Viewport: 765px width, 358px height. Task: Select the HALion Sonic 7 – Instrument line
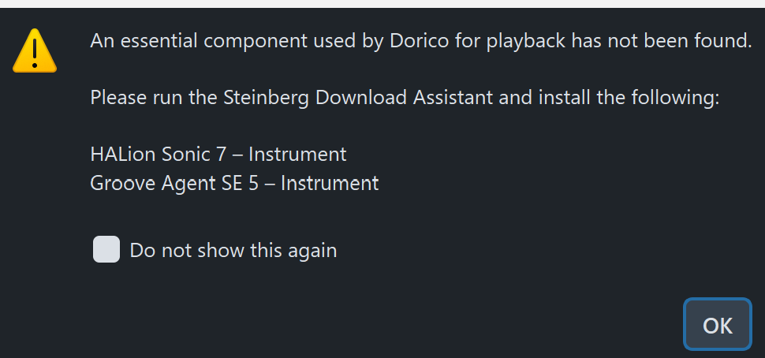pyautogui.click(x=218, y=154)
